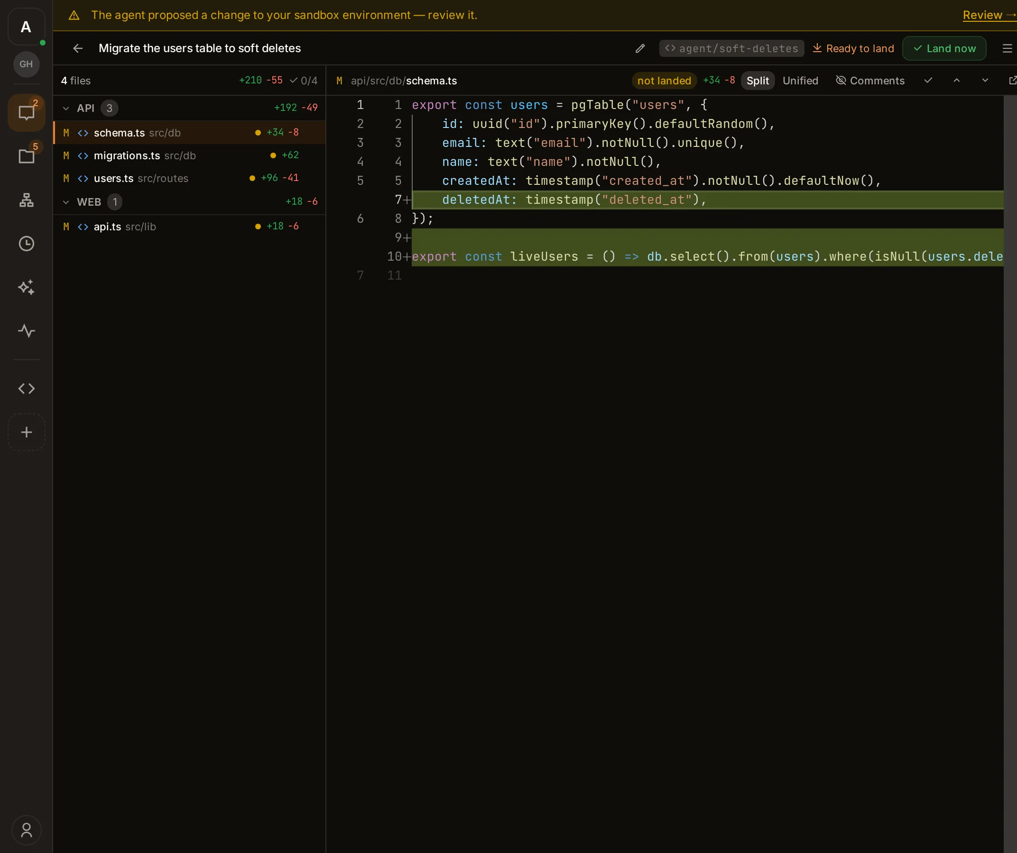Click the createdAt timestamp code line
The height and width of the screenshot is (853, 1017).
662,181
